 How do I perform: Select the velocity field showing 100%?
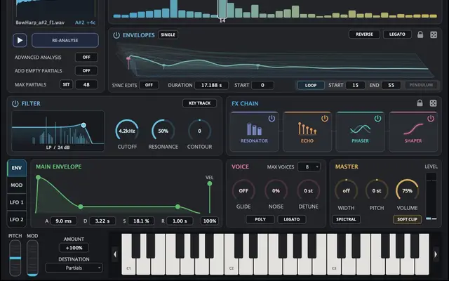(x=210, y=221)
